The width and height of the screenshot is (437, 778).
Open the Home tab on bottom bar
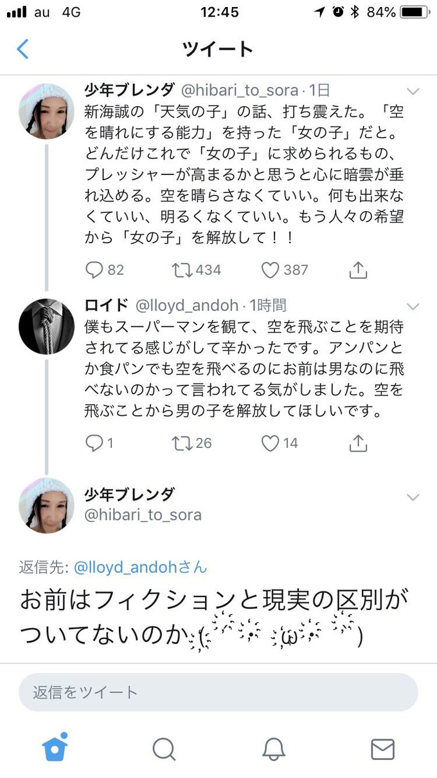click(x=55, y=748)
